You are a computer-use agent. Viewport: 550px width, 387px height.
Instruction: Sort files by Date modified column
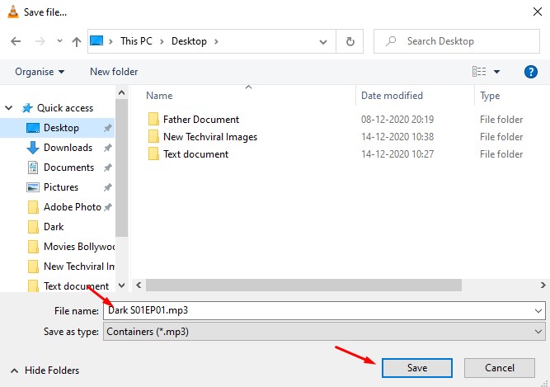click(393, 96)
